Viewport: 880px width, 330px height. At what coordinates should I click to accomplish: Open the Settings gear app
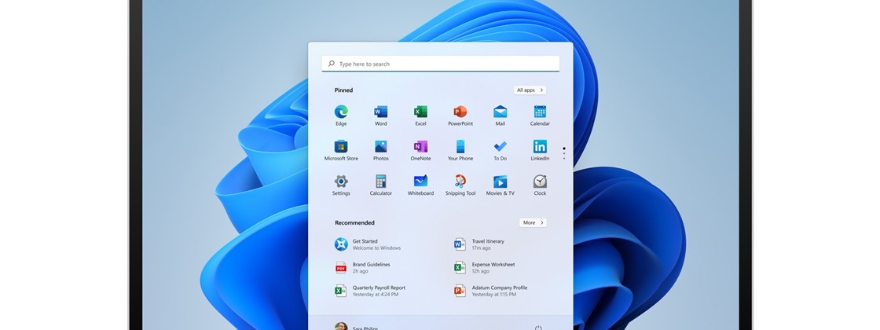pos(341,185)
